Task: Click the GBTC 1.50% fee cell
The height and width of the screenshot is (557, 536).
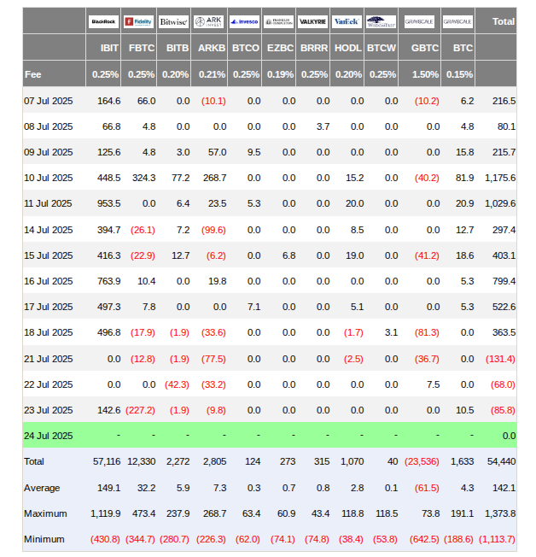Action: tap(425, 74)
